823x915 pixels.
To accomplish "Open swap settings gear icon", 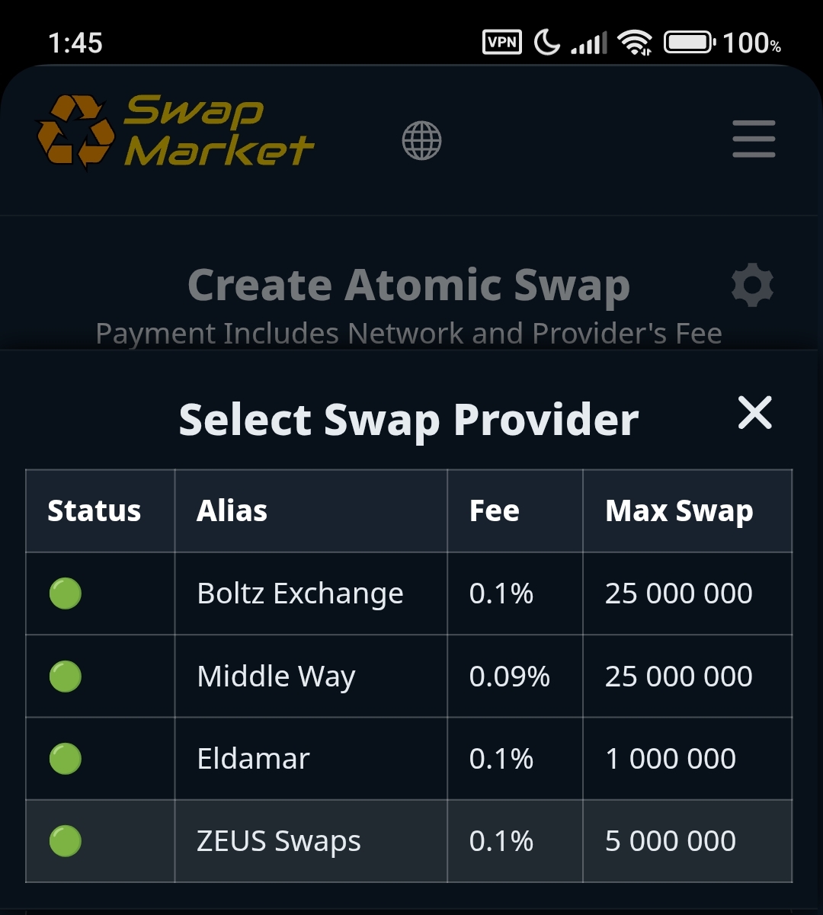I will [752, 286].
